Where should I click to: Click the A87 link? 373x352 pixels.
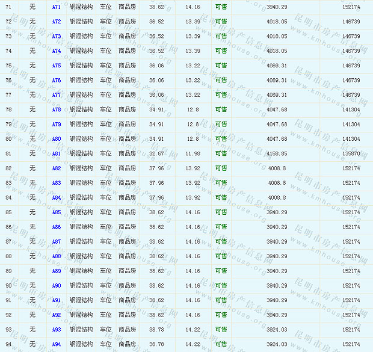click(56, 242)
